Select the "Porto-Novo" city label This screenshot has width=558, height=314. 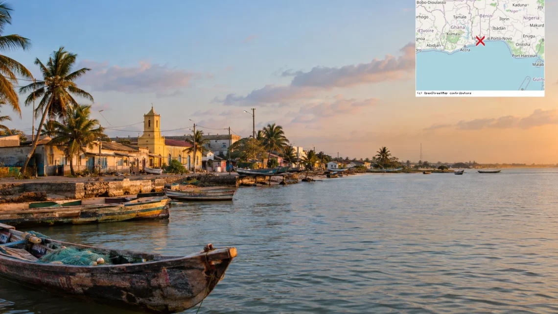click(501, 38)
